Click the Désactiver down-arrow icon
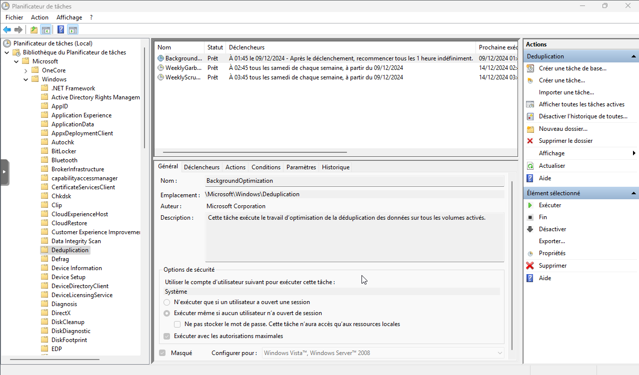The height and width of the screenshot is (375, 639). point(530,229)
